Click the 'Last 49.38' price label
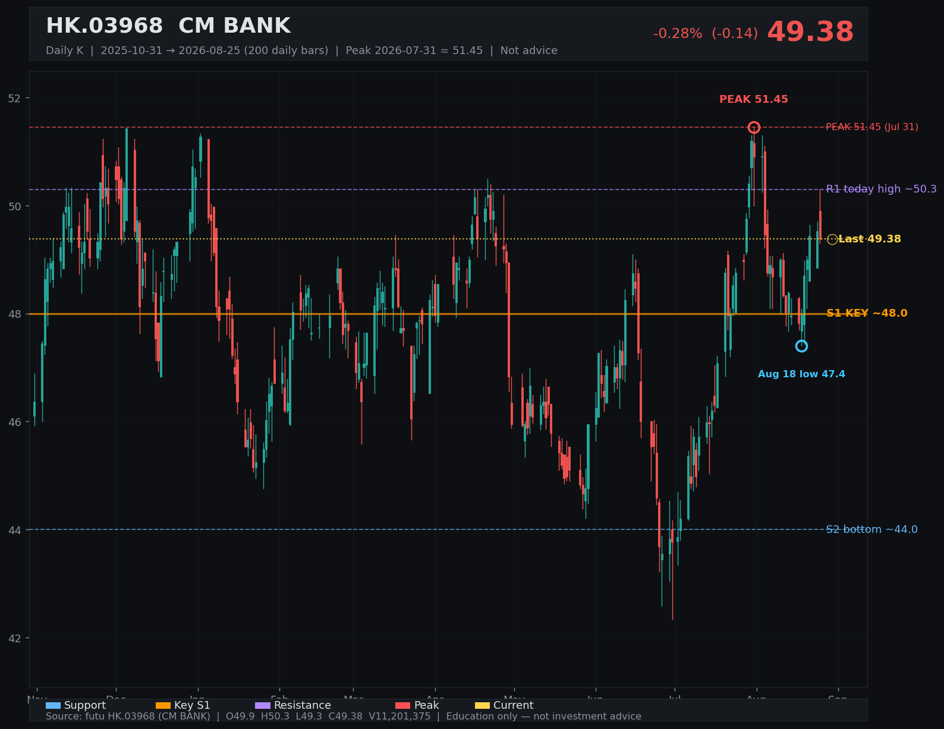Image resolution: width=944 pixels, height=729 pixels. [870, 239]
